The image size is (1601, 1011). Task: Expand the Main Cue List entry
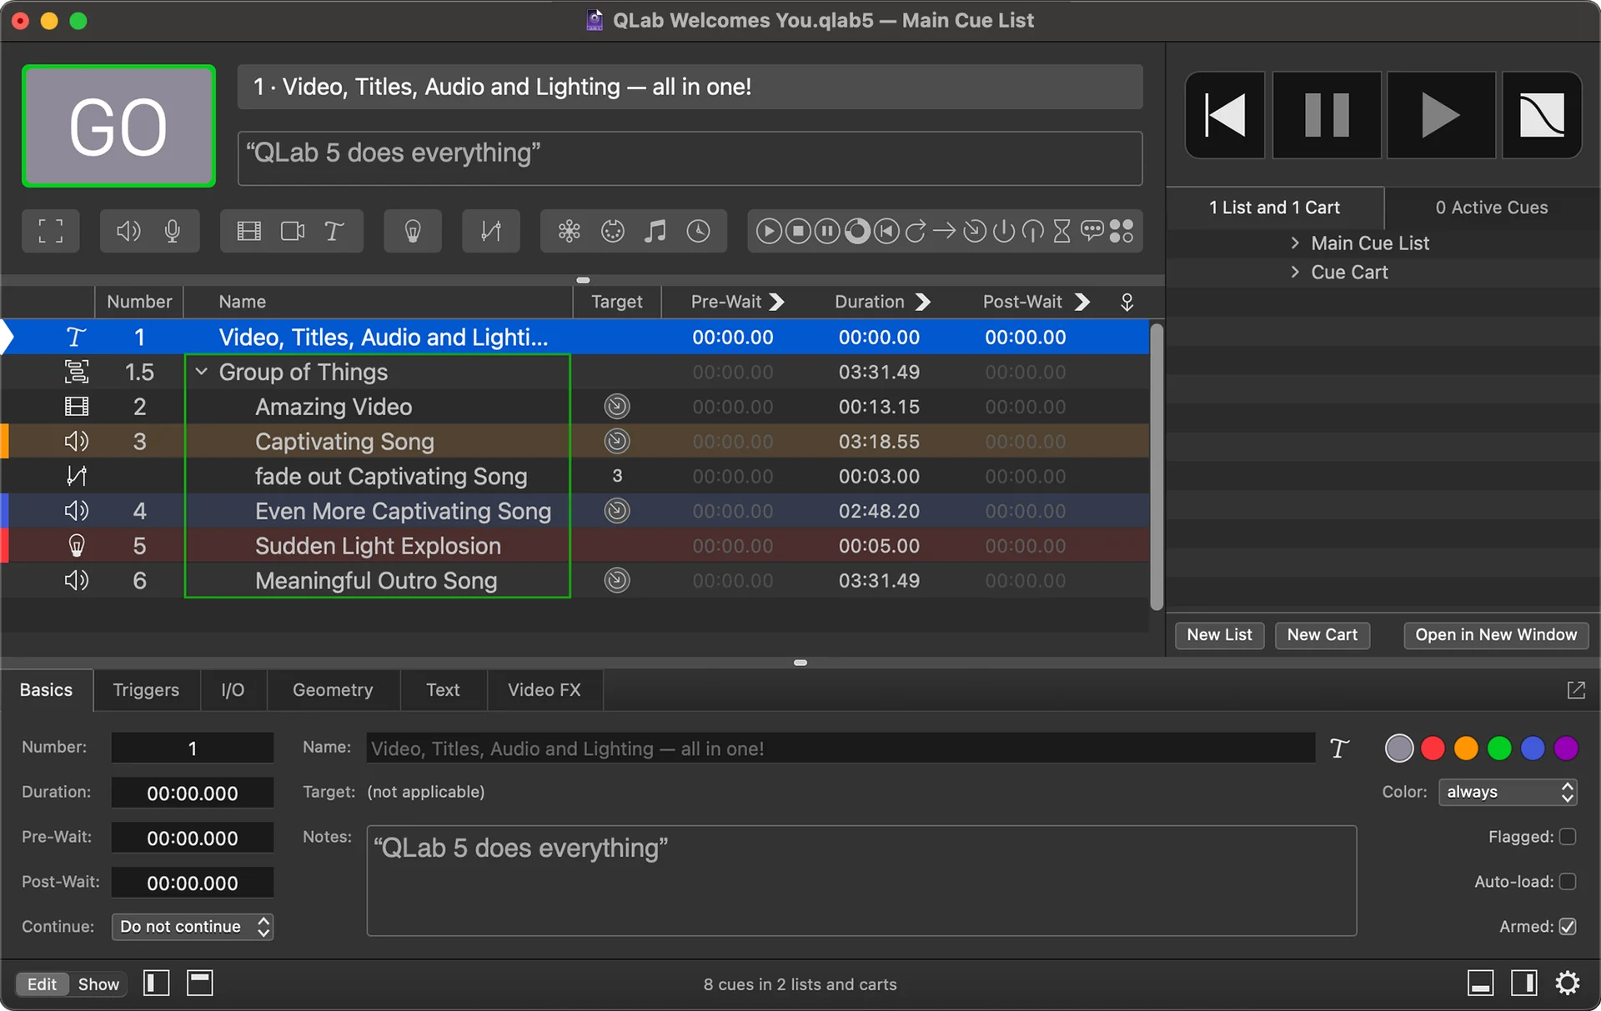[x=1296, y=243]
